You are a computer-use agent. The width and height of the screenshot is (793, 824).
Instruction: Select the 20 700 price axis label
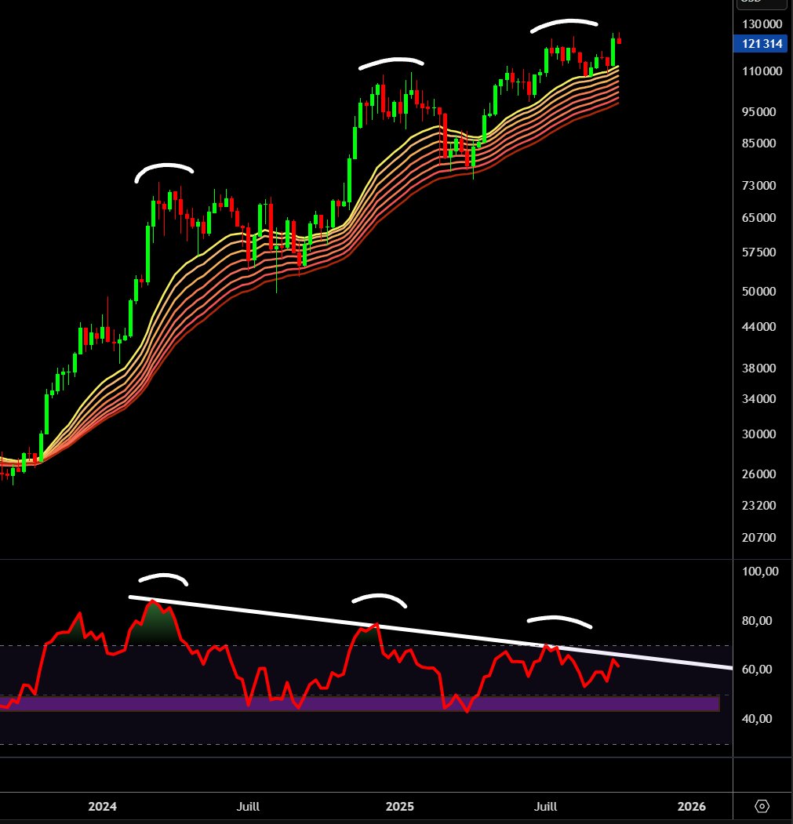coord(758,538)
